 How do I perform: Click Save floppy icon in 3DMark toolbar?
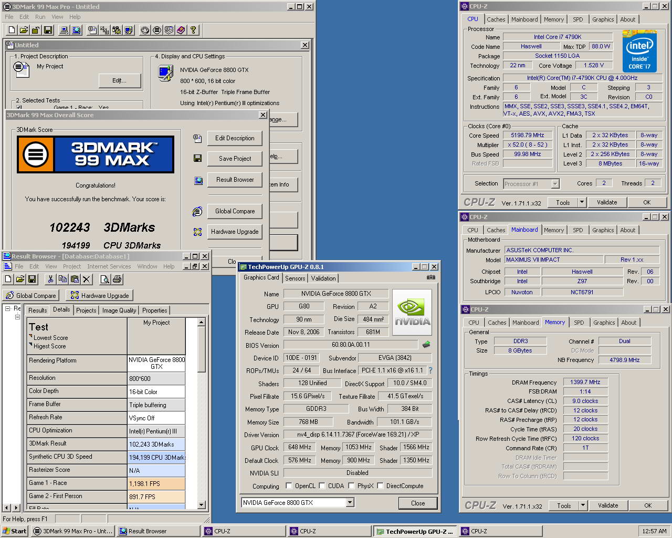(x=47, y=30)
